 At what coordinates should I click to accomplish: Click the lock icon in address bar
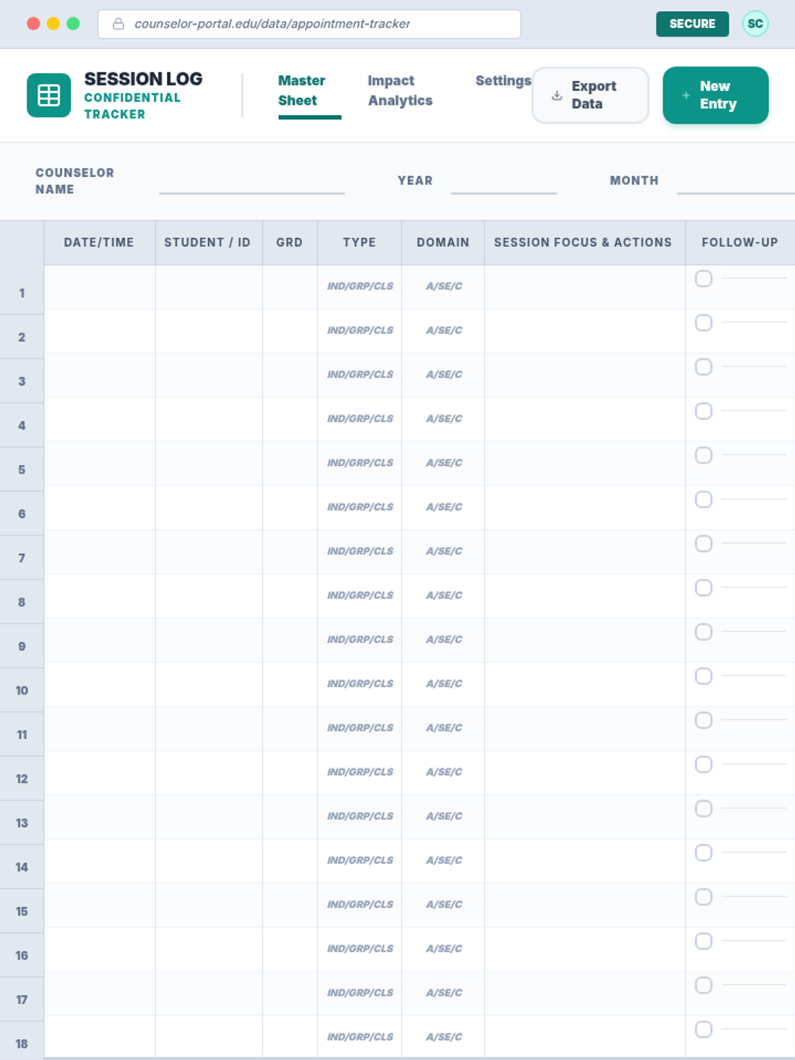pos(119,24)
